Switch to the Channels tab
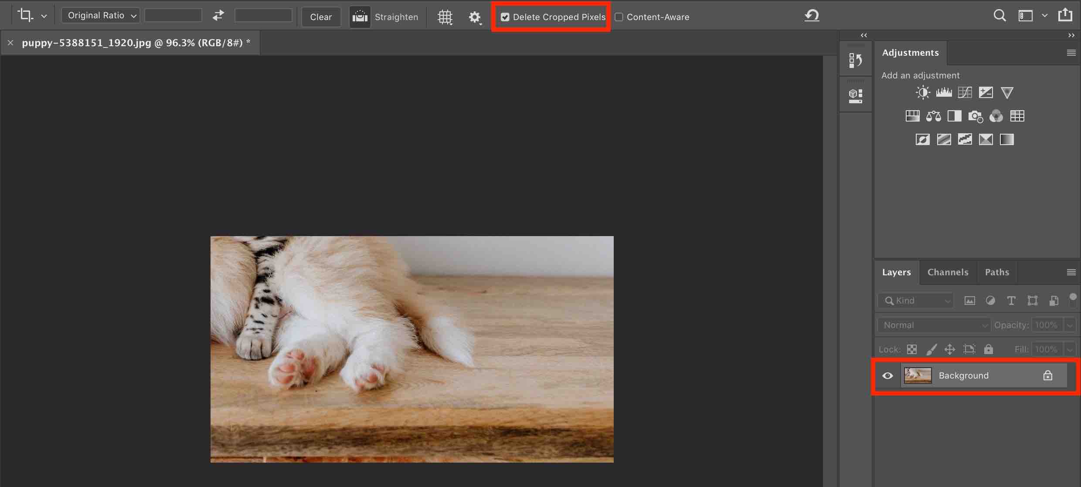 tap(948, 272)
